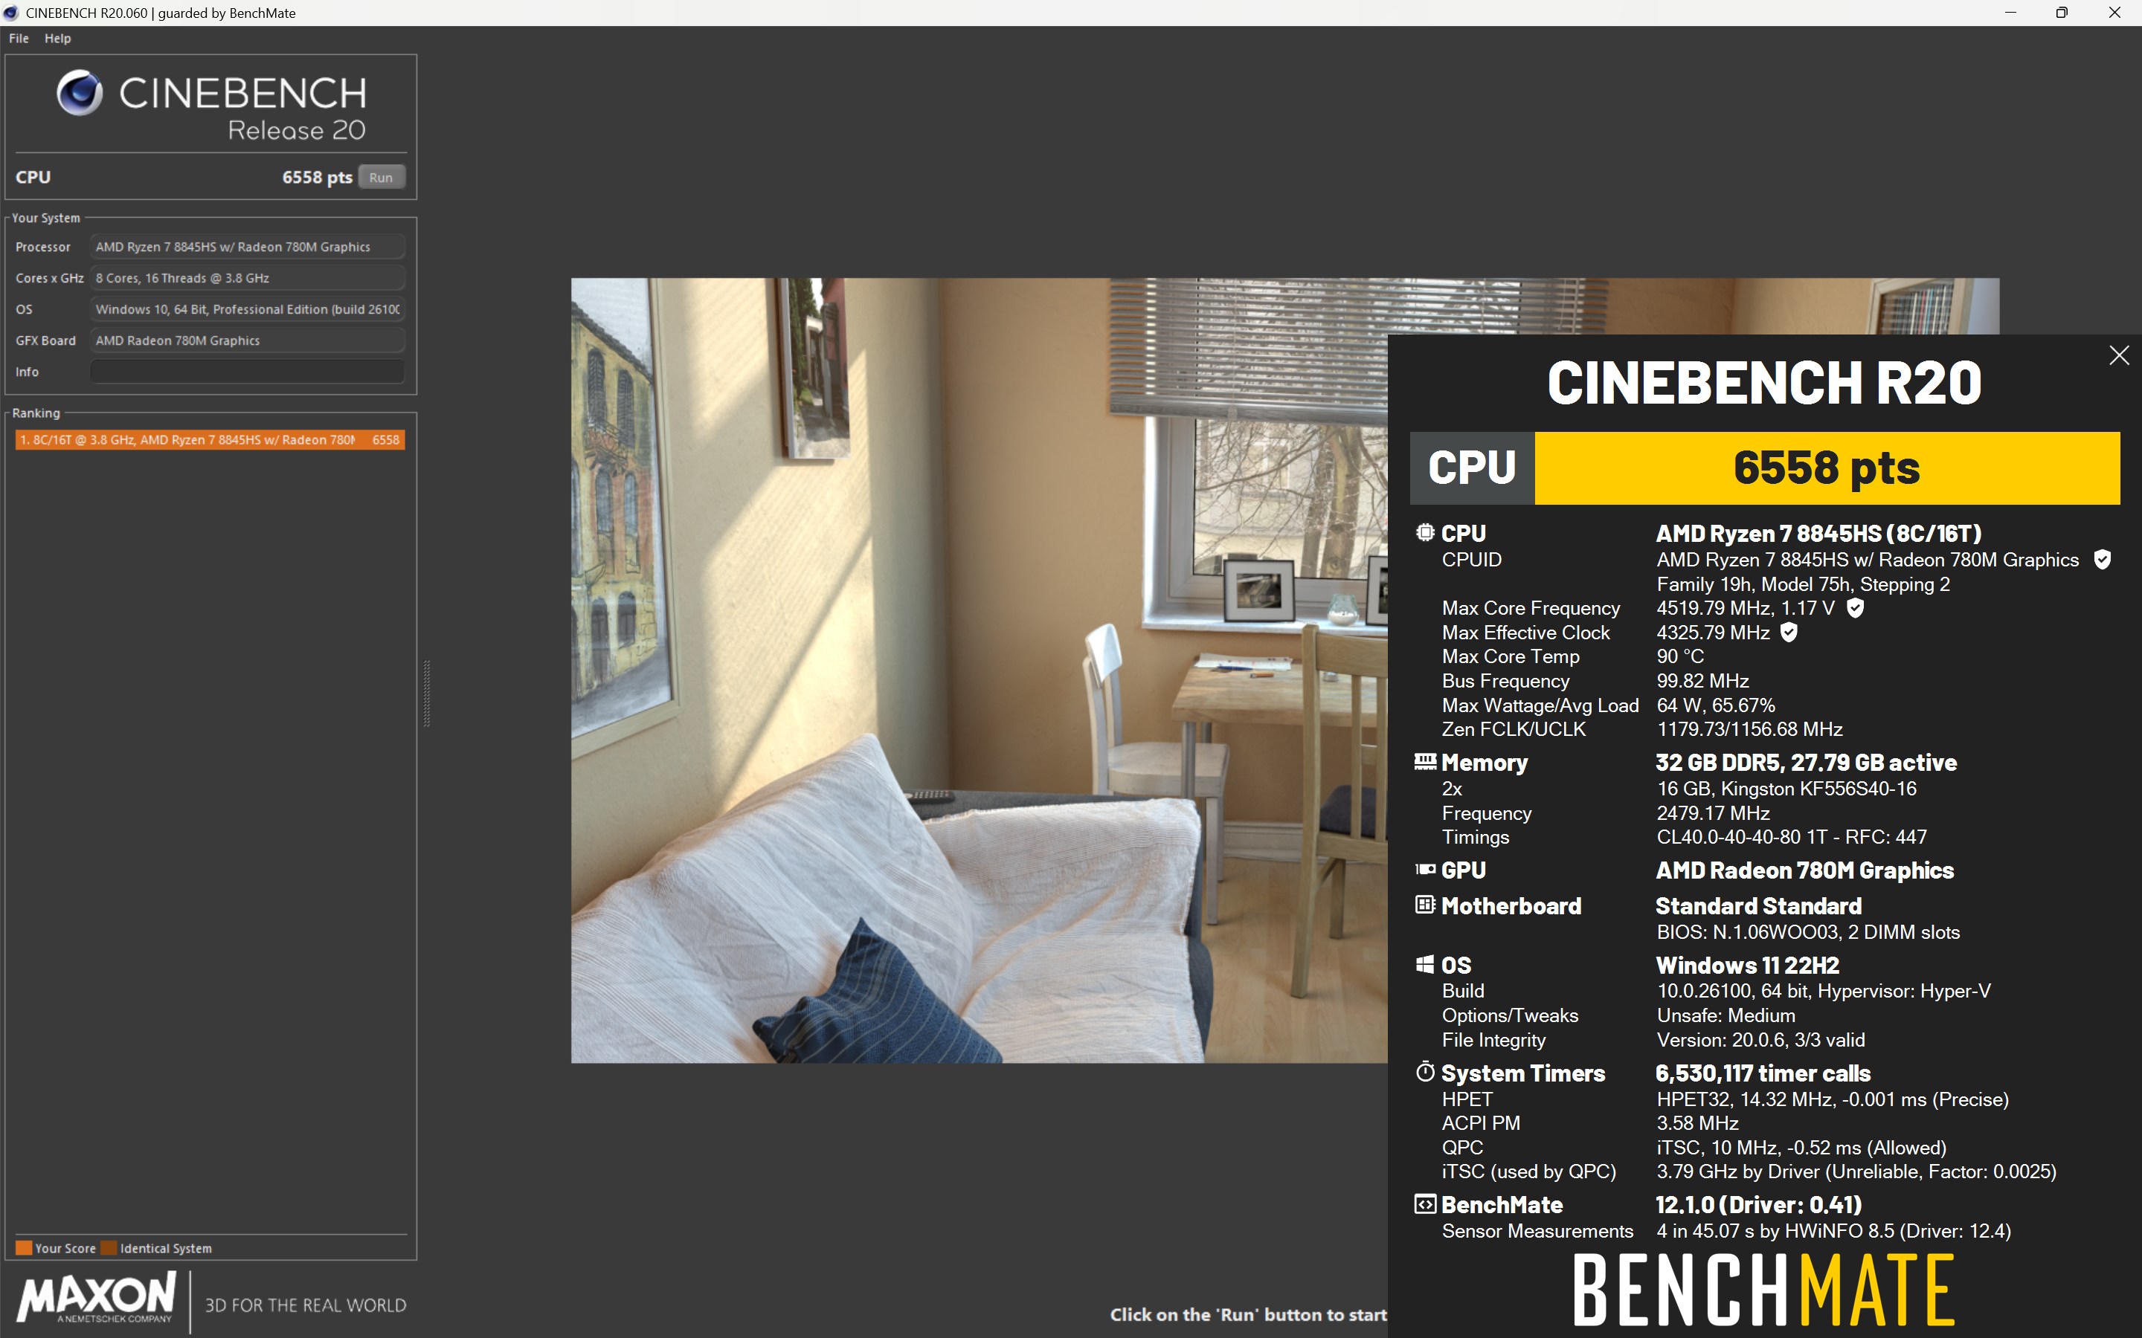Click the Identical System legend swatch
This screenshot has height=1338, width=2142.
tap(109, 1249)
